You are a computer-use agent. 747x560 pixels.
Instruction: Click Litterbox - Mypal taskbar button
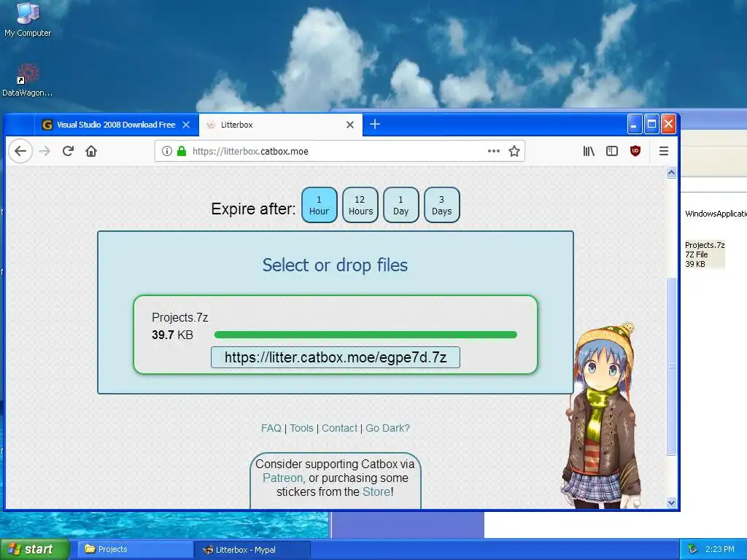pos(252,549)
